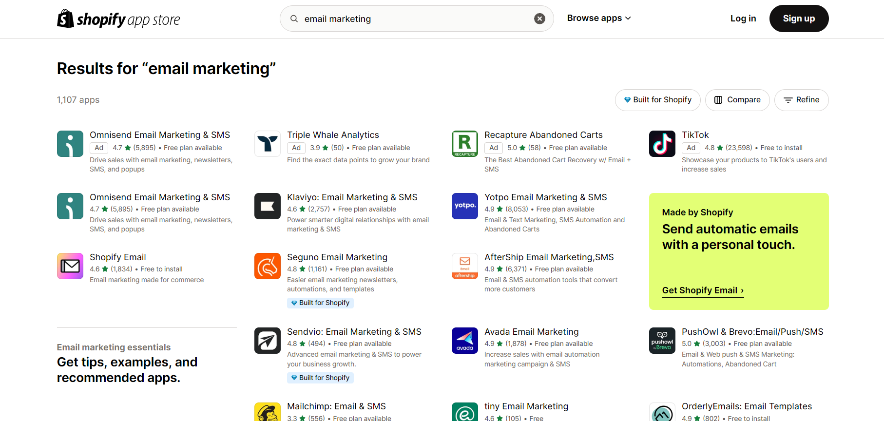The image size is (884, 421).
Task: Click the diamond icon in Built for Shopify filter
Action: tap(627, 100)
